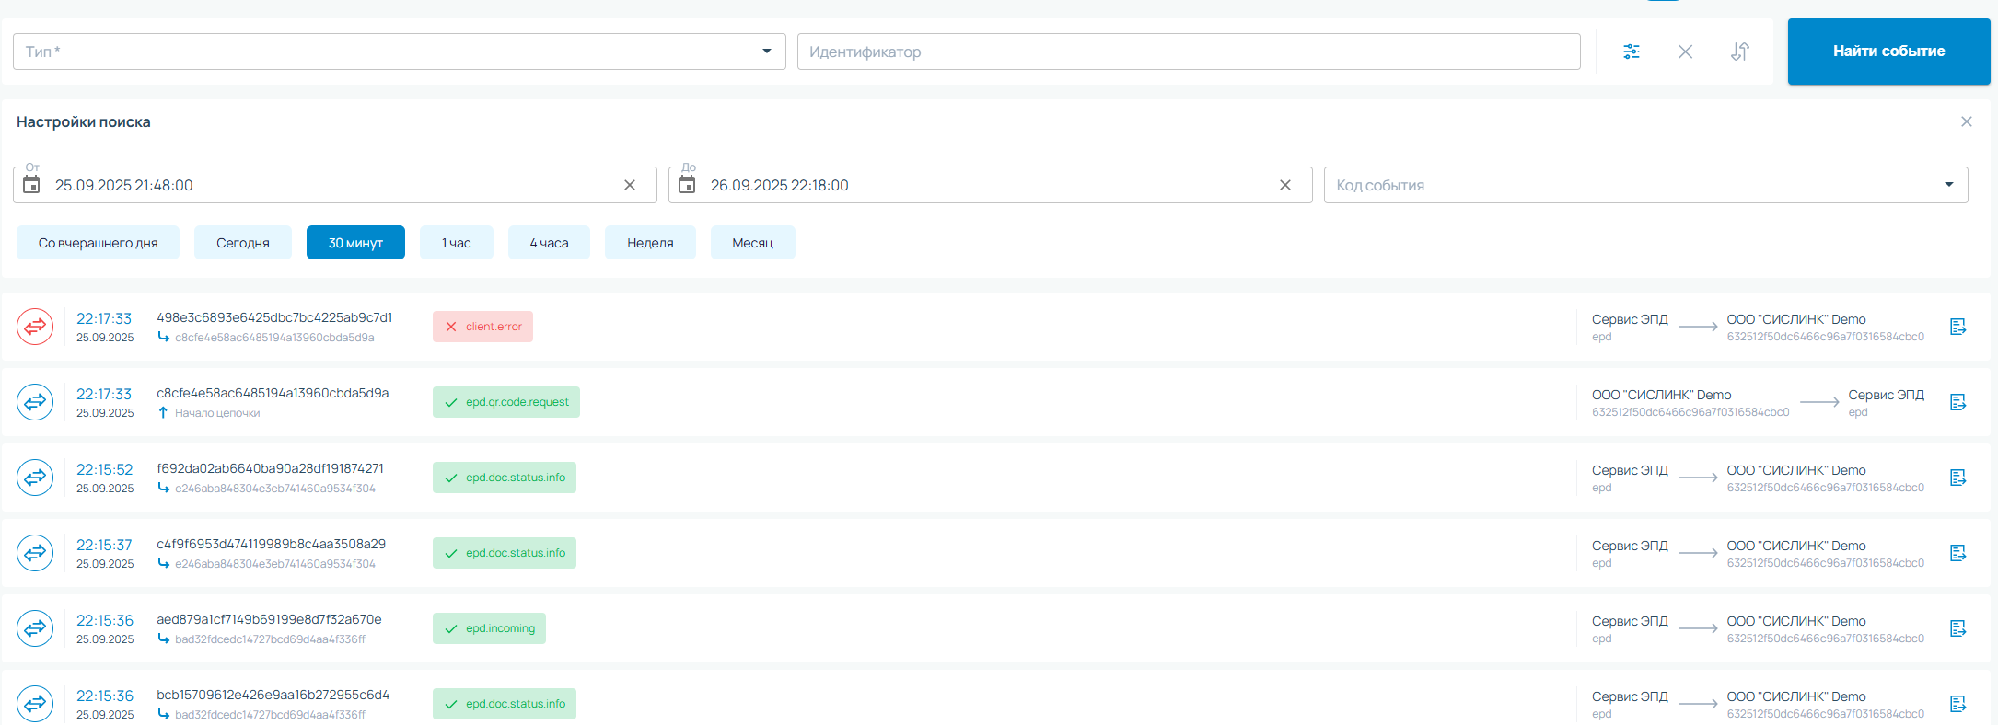Click the epd.qr.code.request badge

[506, 402]
